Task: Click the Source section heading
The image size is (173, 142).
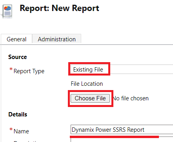Action: click(18, 57)
